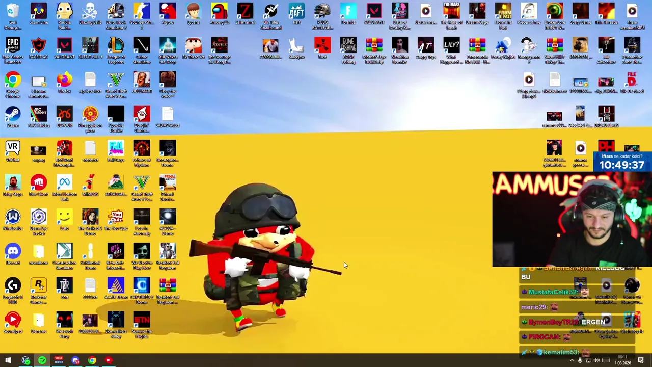Open Spotify from the taskbar
652x367 pixels.
pyautogui.click(x=42, y=360)
